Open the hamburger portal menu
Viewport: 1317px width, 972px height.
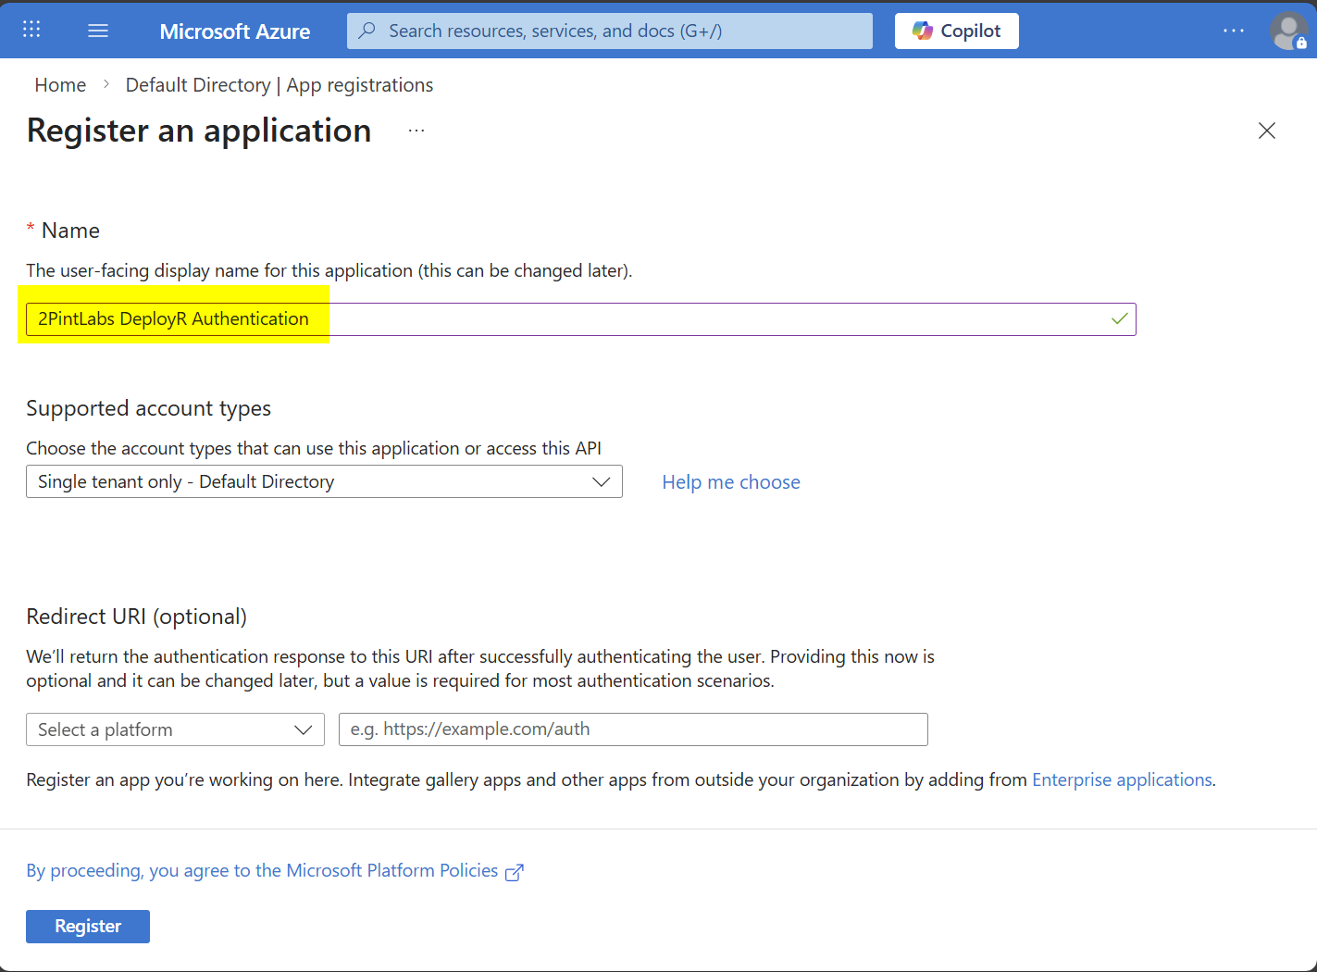point(98,31)
